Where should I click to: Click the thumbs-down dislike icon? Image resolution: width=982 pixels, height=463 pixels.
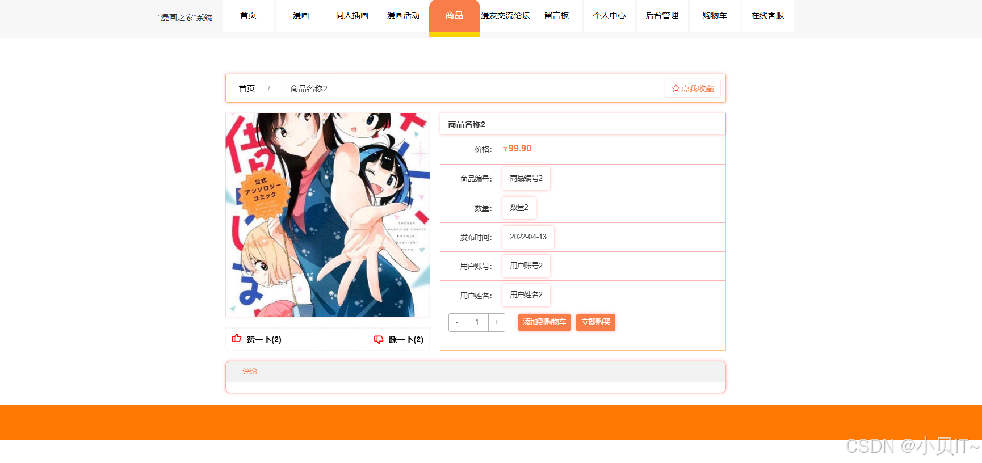(x=379, y=339)
